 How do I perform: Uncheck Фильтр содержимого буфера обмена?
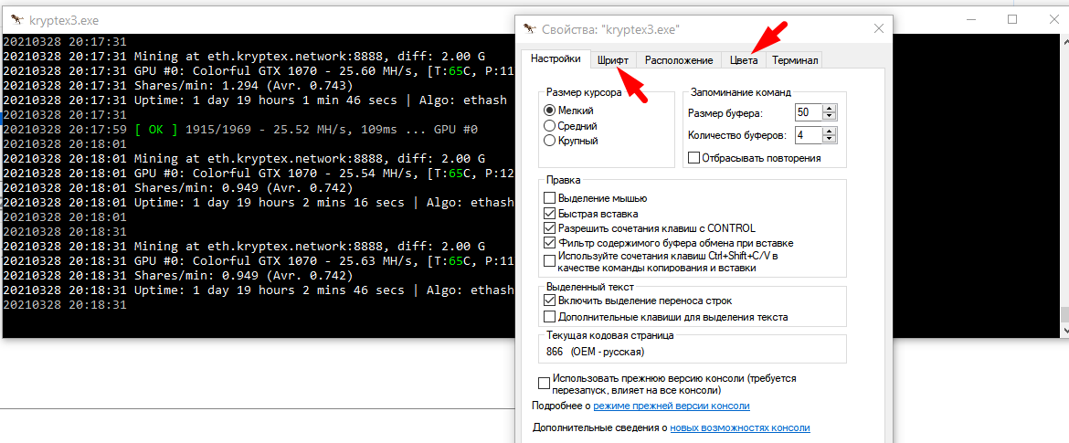tap(549, 243)
